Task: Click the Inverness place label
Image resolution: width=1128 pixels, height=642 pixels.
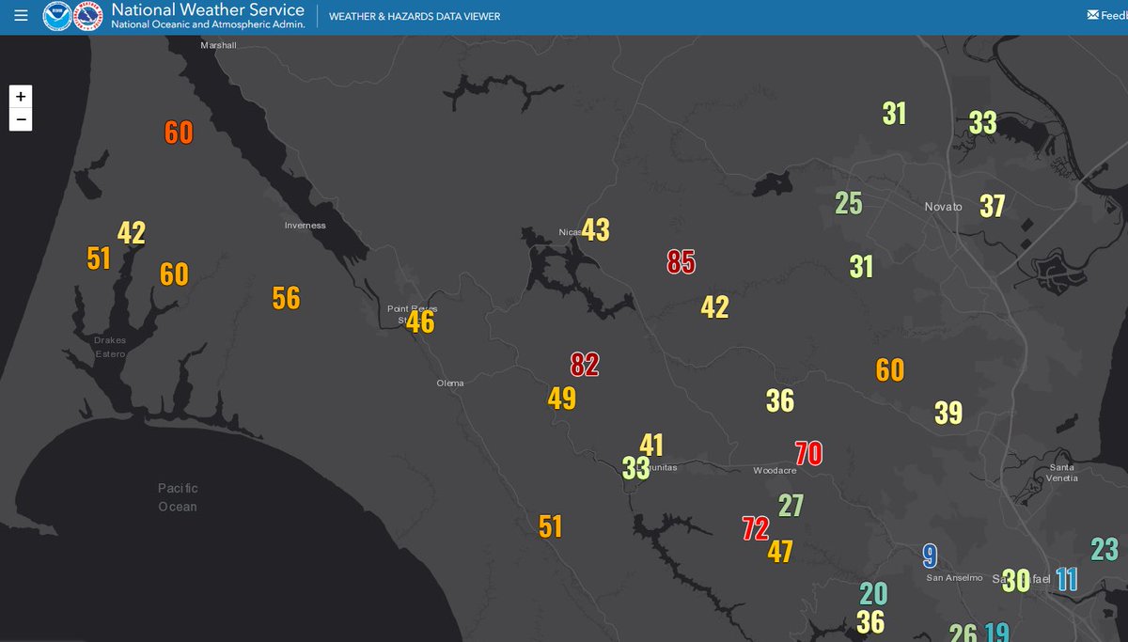Action: pos(305,226)
